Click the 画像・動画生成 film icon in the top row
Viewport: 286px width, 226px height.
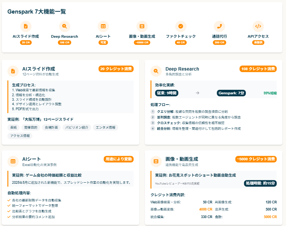tap(142, 26)
